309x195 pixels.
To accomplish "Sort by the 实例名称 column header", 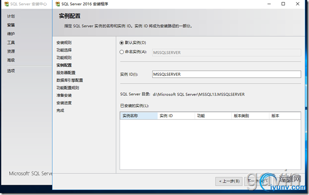I will pyautogui.click(x=139, y=116).
